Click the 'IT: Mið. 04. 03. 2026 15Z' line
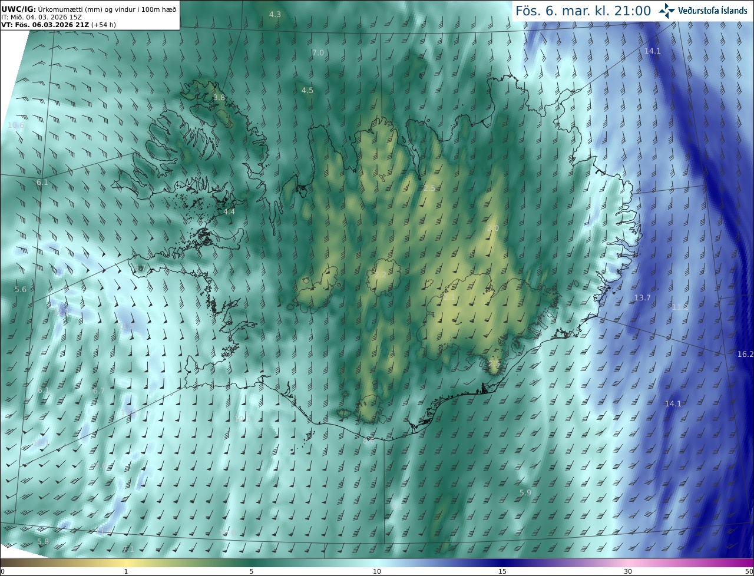Screen dimensions: 754x576 [x=41, y=17]
